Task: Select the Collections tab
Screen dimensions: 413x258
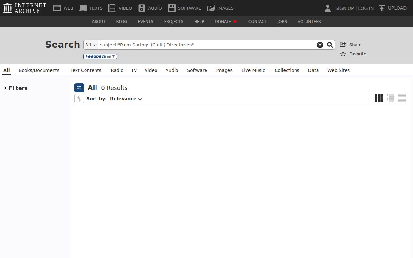Action: coord(287,70)
